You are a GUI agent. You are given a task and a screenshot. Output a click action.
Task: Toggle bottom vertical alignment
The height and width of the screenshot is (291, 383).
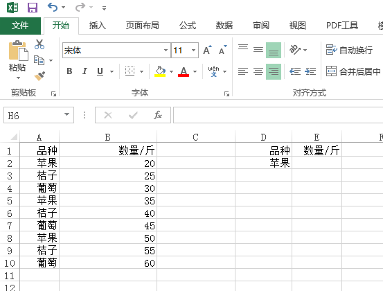pos(274,50)
